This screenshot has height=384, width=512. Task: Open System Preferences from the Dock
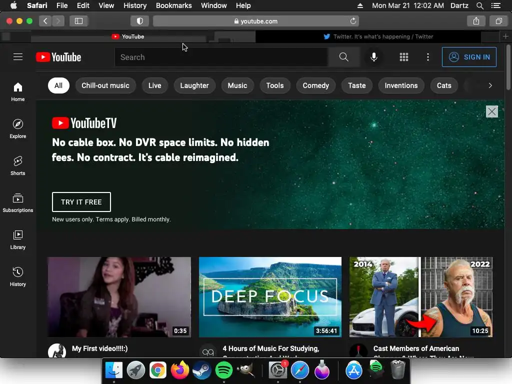pos(278,370)
